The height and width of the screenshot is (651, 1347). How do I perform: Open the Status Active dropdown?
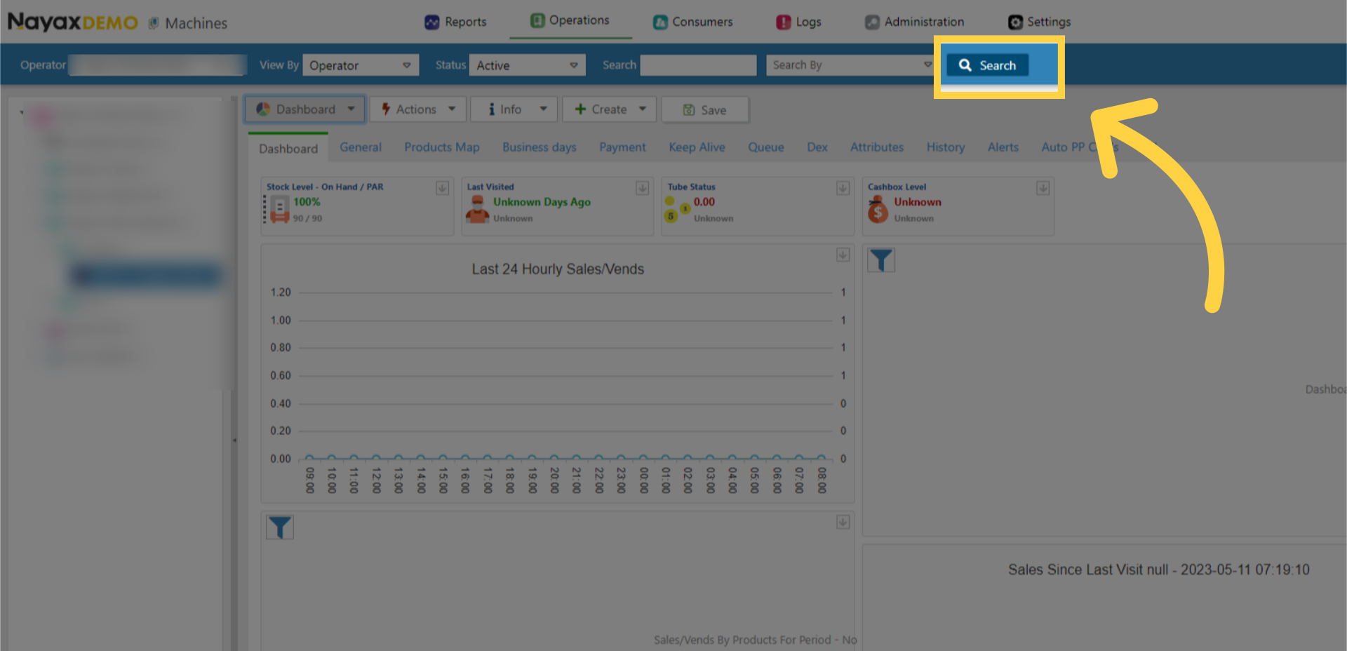click(x=527, y=65)
